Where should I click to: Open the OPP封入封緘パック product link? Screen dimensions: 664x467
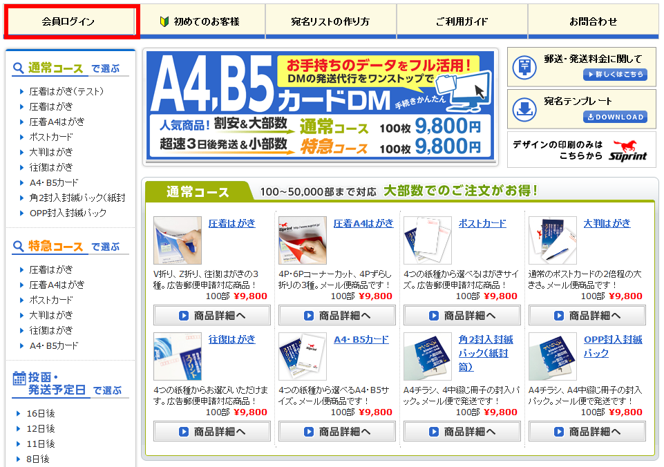613,346
